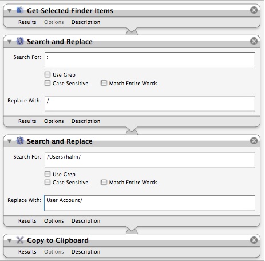This screenshot has height=261, width=265.
Task: Enable Use Grep in first Search and Replace
Action: [x=48, y=74]
